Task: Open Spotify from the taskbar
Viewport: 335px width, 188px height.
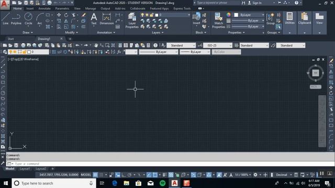Action: click(x=163, y=183)
